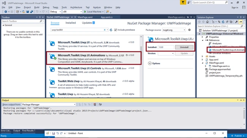Image resolution: width=247 pixels, height=138 pixels.
Task: Click the Uninstall button
Action: coord(184,47)
